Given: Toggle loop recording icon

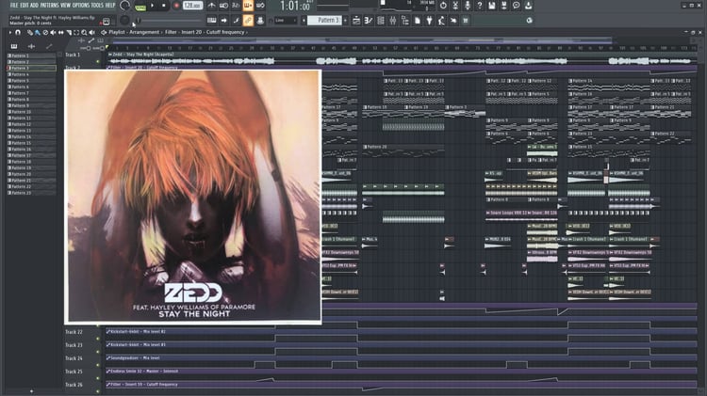Looking at the screenshot, I should click(x=260, y=6).
